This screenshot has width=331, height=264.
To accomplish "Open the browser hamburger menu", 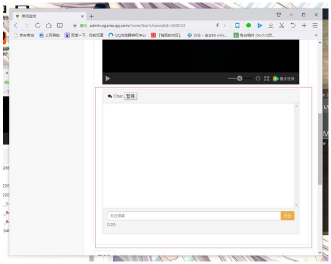I will click(315, 26).
